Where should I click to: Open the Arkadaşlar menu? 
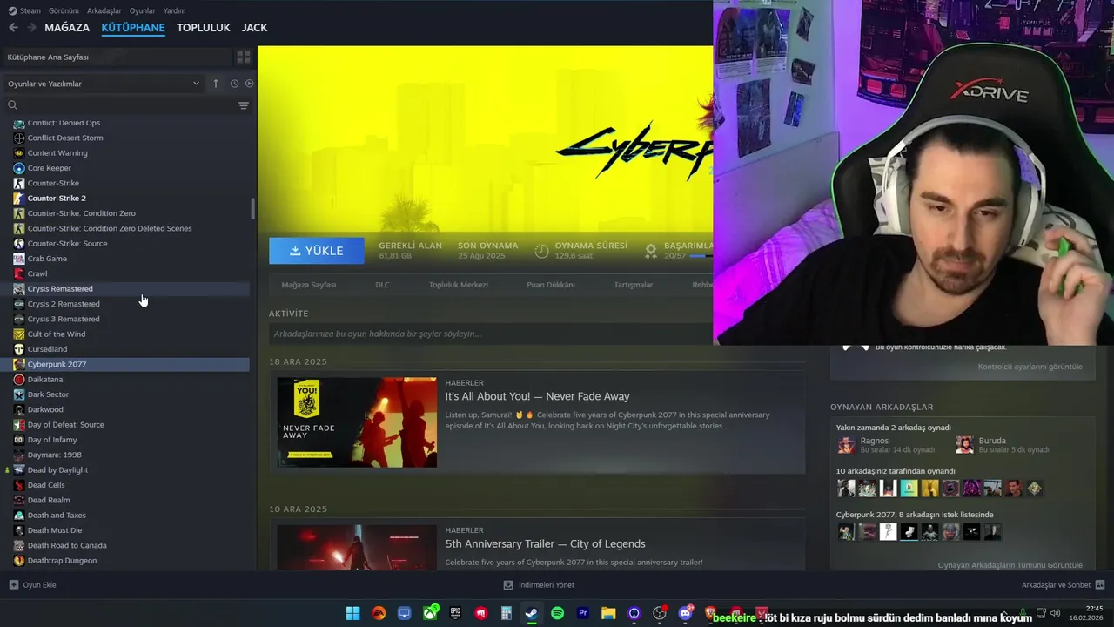(x=104, y=10)
